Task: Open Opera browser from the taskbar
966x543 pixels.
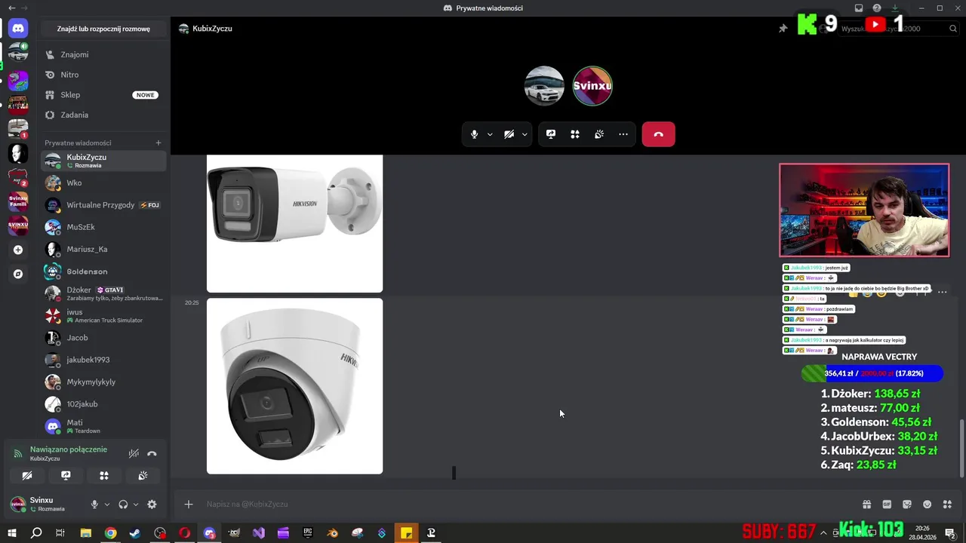Action: [184, 533]
